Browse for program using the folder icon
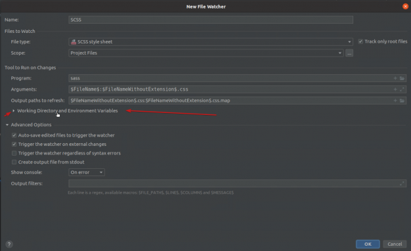The height and width of the screenshot is (251, 411). 402,78
